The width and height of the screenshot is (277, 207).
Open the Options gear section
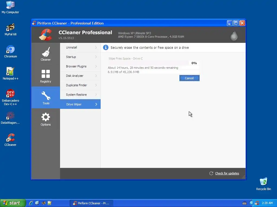tap(45, 119)
